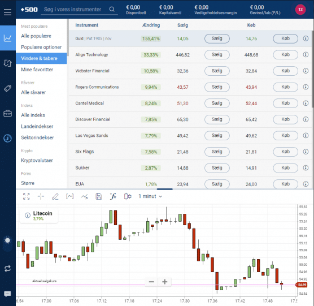The width and height of the screenshot is (314, 306).
Task: Click Sælg for Align Technology
Action: tap(217, 54)
